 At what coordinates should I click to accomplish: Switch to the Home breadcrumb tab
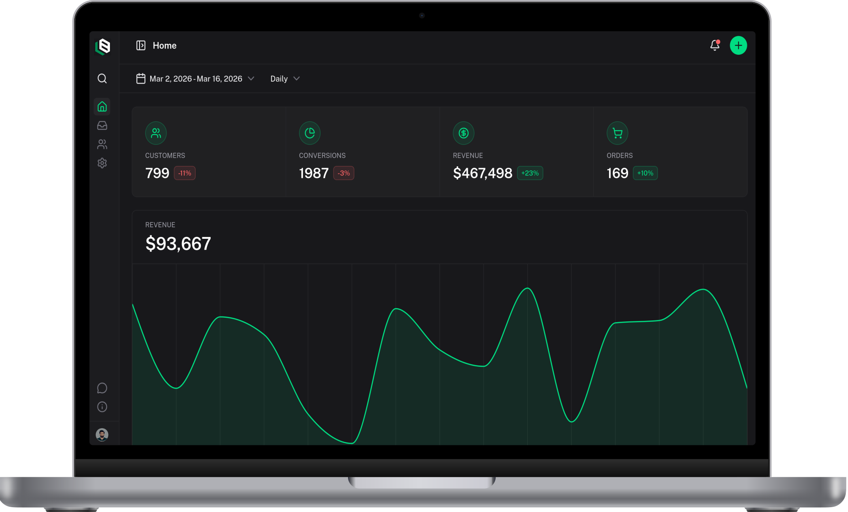(x=164, y=45)
